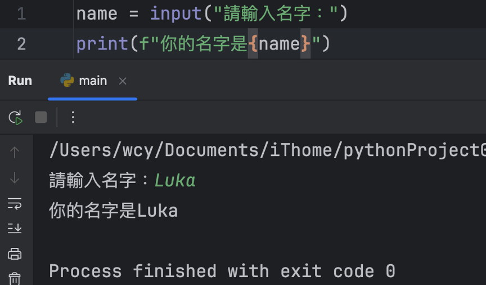Select the main run tab

(x=92, y=81)
